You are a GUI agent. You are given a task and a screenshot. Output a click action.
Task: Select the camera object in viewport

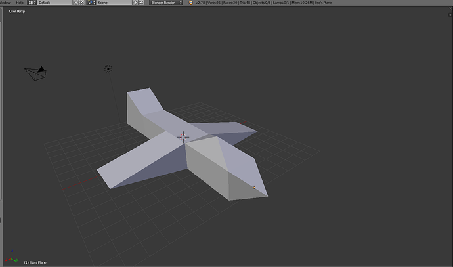(x=35, y=73)
